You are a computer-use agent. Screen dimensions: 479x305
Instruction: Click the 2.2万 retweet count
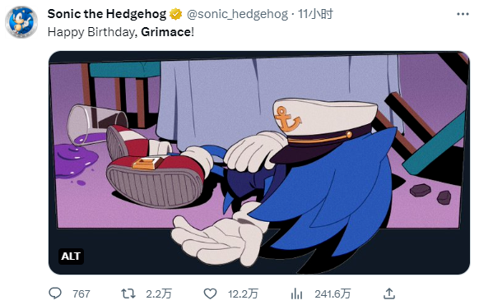pyautogui.click(x=159, y=294)
